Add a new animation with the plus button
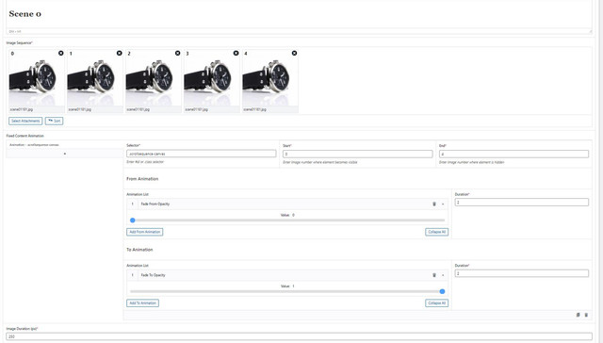 [x=65, y=154]
